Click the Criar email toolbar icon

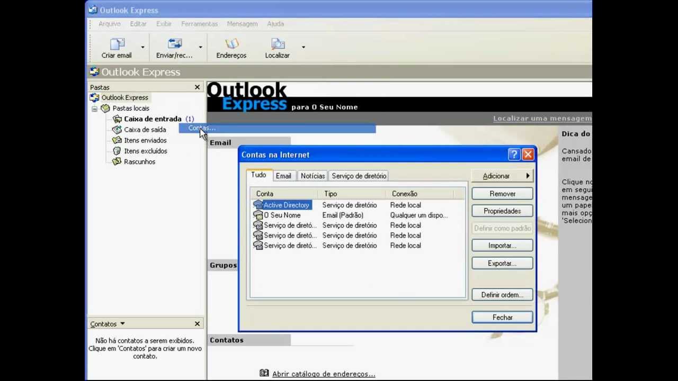point(117,44)
